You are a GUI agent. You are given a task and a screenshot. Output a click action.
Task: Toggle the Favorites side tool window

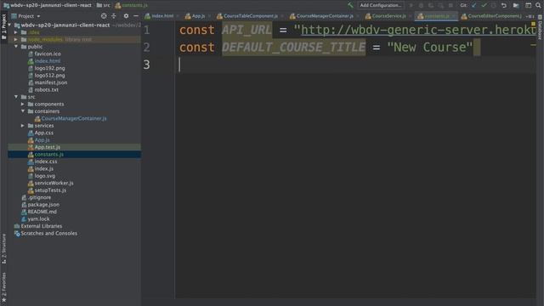tap(3, 287)
